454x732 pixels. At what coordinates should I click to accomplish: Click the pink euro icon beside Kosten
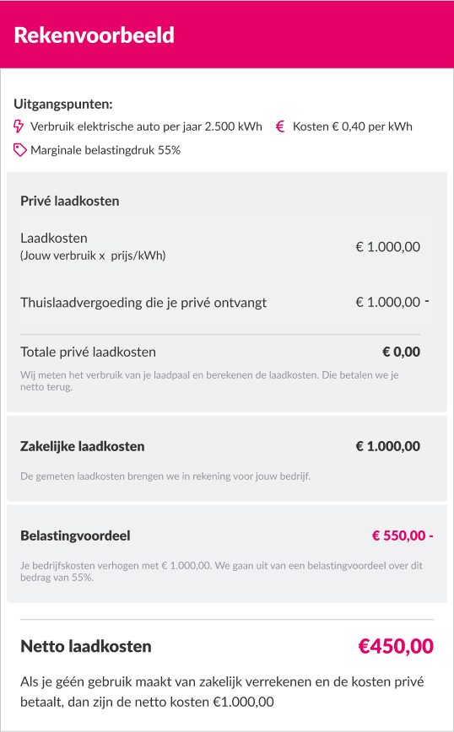(280, 126)
